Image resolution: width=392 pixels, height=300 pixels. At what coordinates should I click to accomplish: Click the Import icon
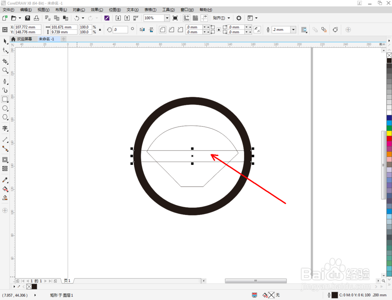point(118,18)
